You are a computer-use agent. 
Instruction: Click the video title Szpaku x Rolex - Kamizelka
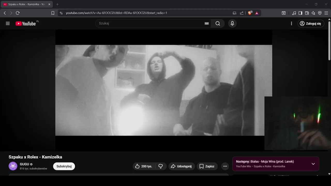tap(35, 157)
